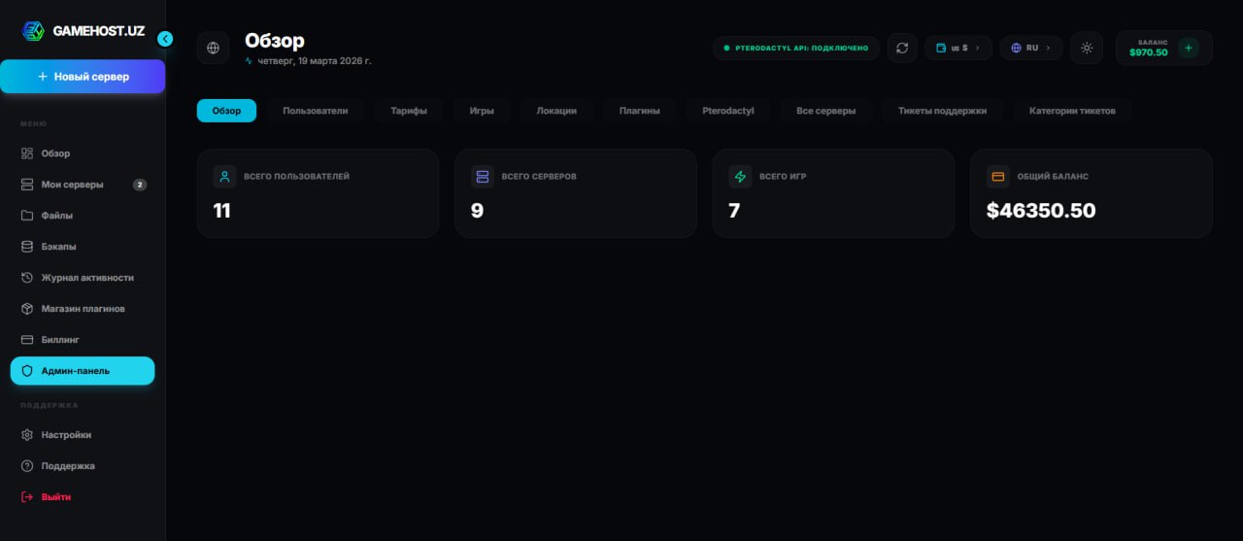This screenshot has width=1243, height=541.
Task: Click the Бэкапы database icon in sidebar
Action: (x=27, y=247)
